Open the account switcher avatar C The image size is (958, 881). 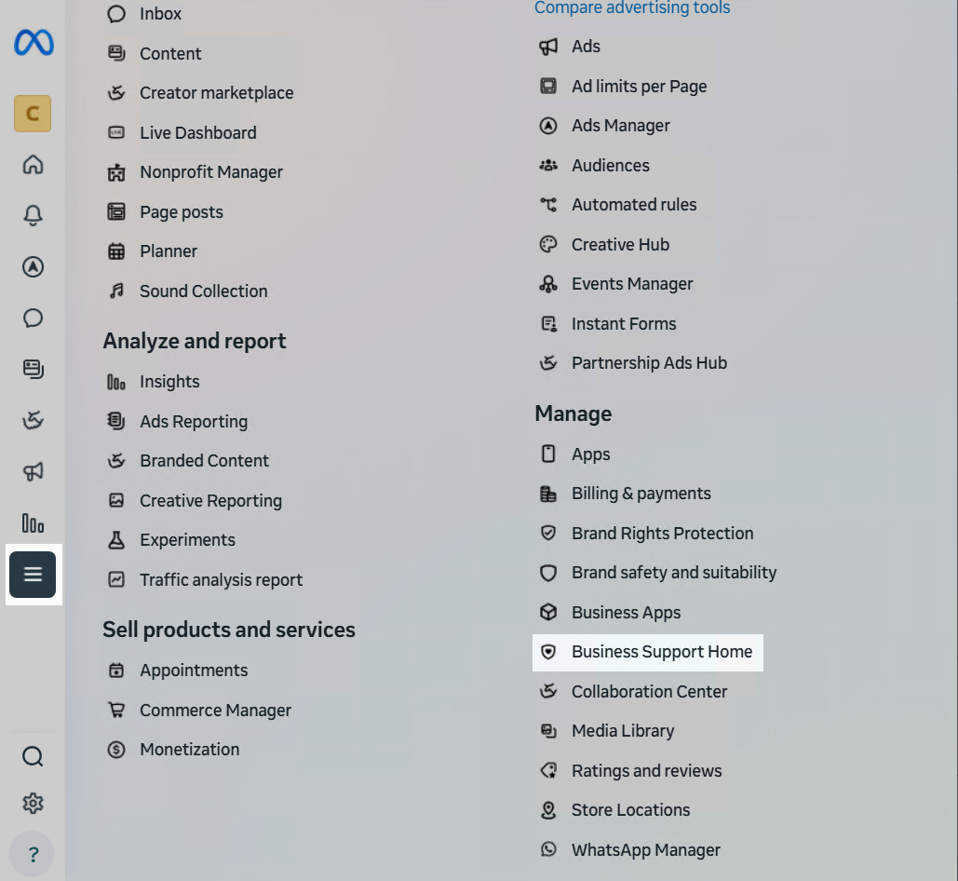pyautogui.click(x=33, y=114)
